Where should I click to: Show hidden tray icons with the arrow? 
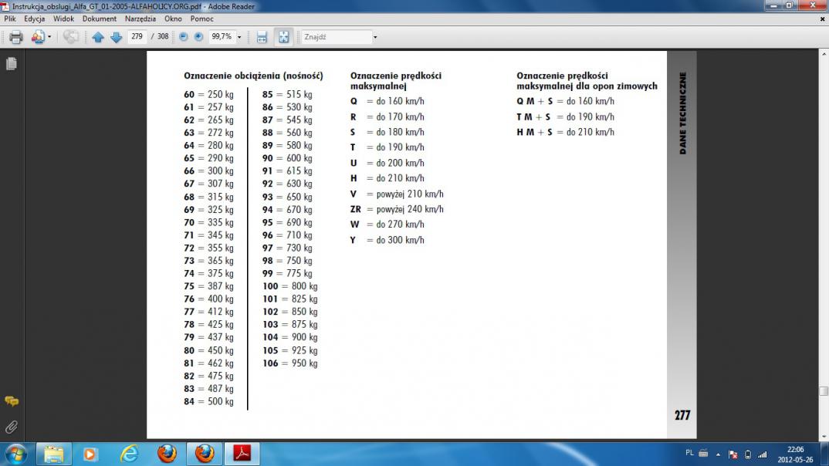point(718,454)
